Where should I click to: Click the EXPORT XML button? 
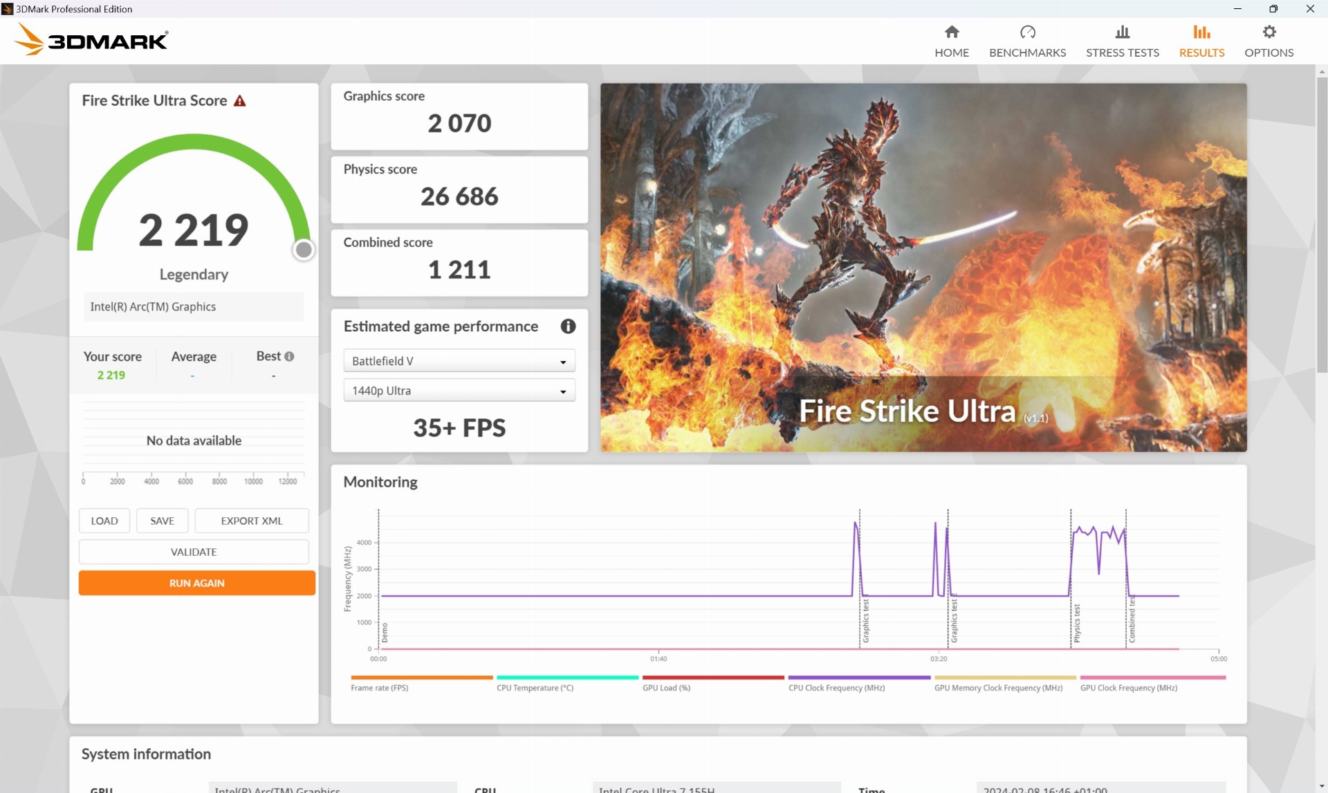click(252, 521)
